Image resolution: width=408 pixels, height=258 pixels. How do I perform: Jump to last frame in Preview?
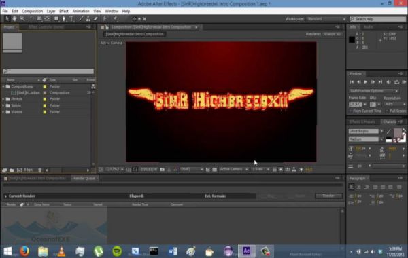(380, 82)
